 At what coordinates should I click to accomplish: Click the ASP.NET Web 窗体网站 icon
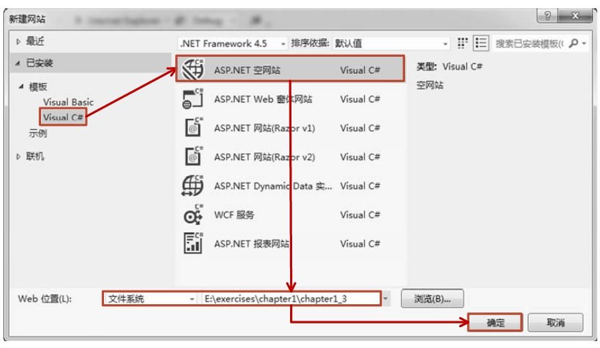pos(192,98)
